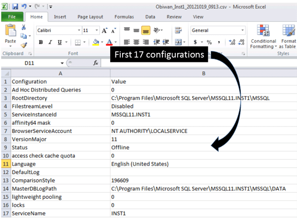
Task: Expand the Paste options arrow
Action: 11,46
